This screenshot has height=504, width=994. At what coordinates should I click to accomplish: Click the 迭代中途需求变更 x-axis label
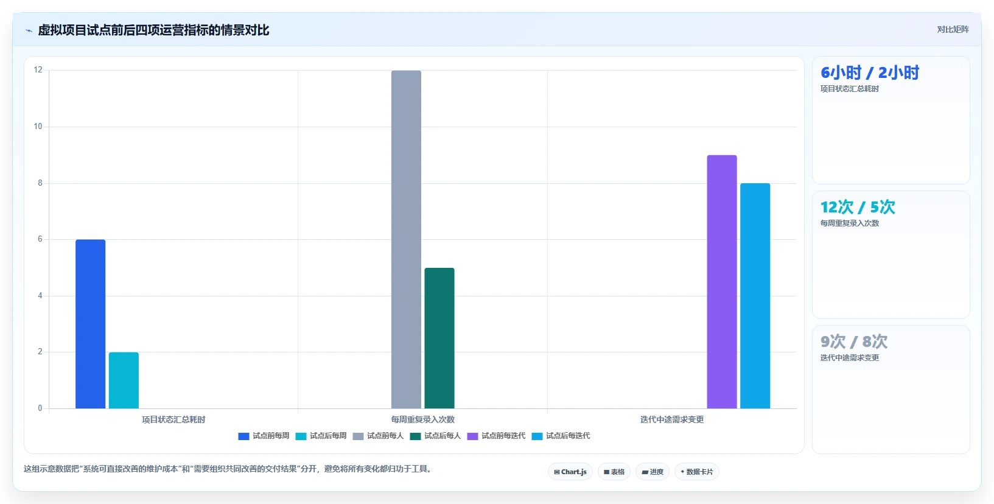click(x=672, y=419)
